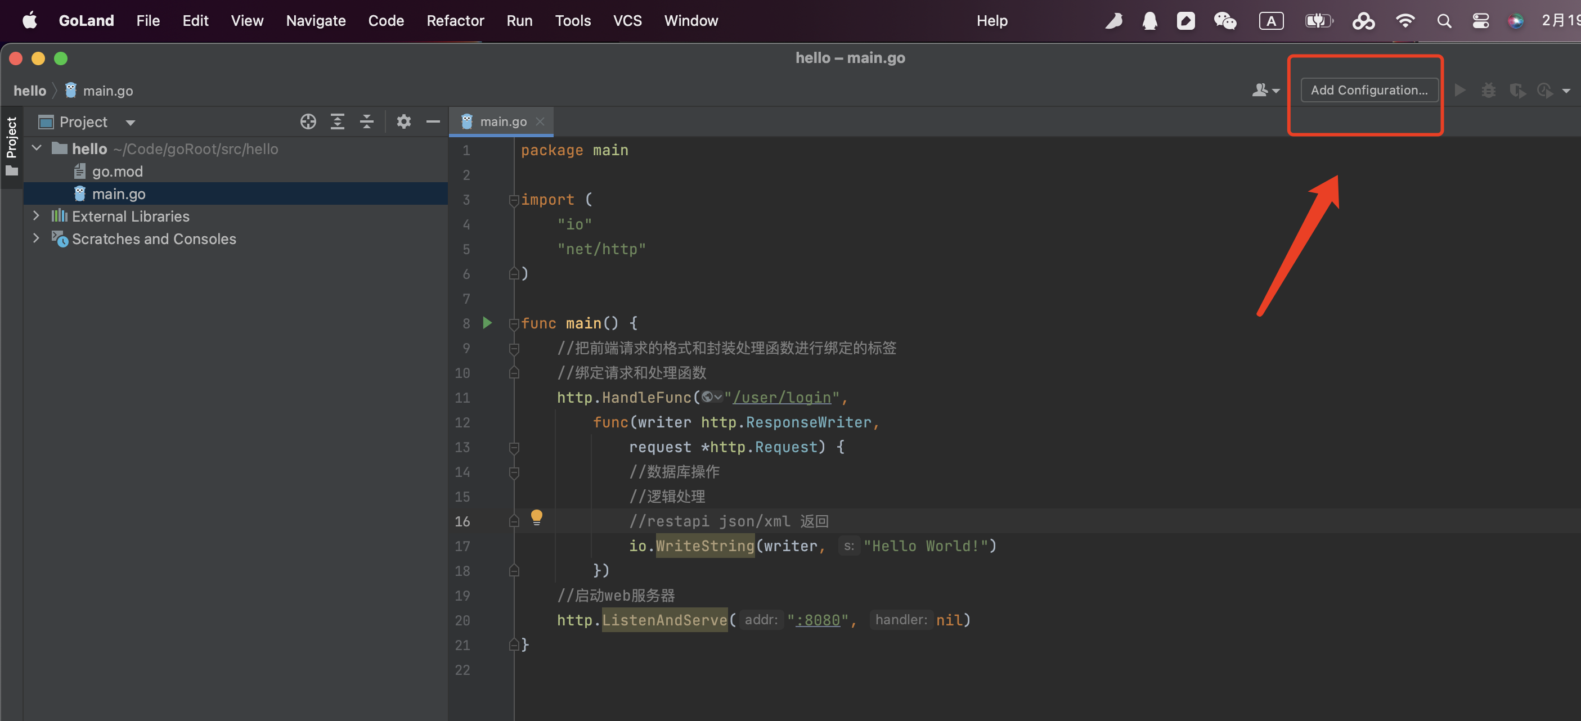The height and width of the screenshot is (721, 1581).
Task: Click the main.go file tab
Action: pos(501,121)
